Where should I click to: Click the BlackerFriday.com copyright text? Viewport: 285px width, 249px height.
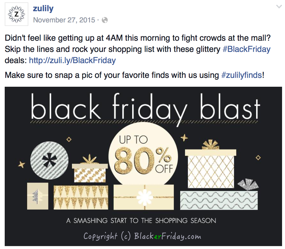tap(142, 236)
